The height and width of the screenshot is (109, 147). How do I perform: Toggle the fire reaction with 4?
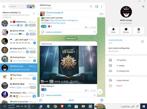pyautogui.click(x=44, y=26)
